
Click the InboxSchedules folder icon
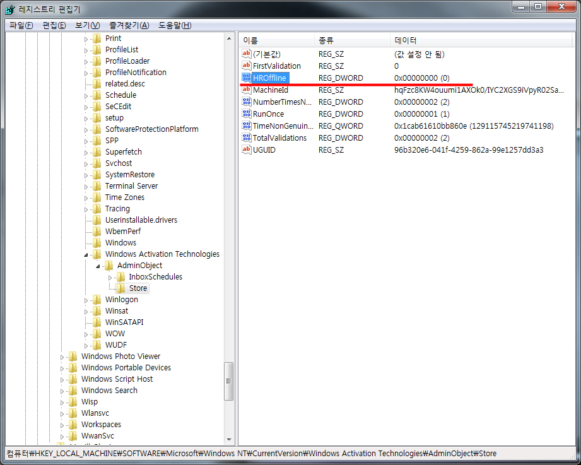[x=120, y=277]
